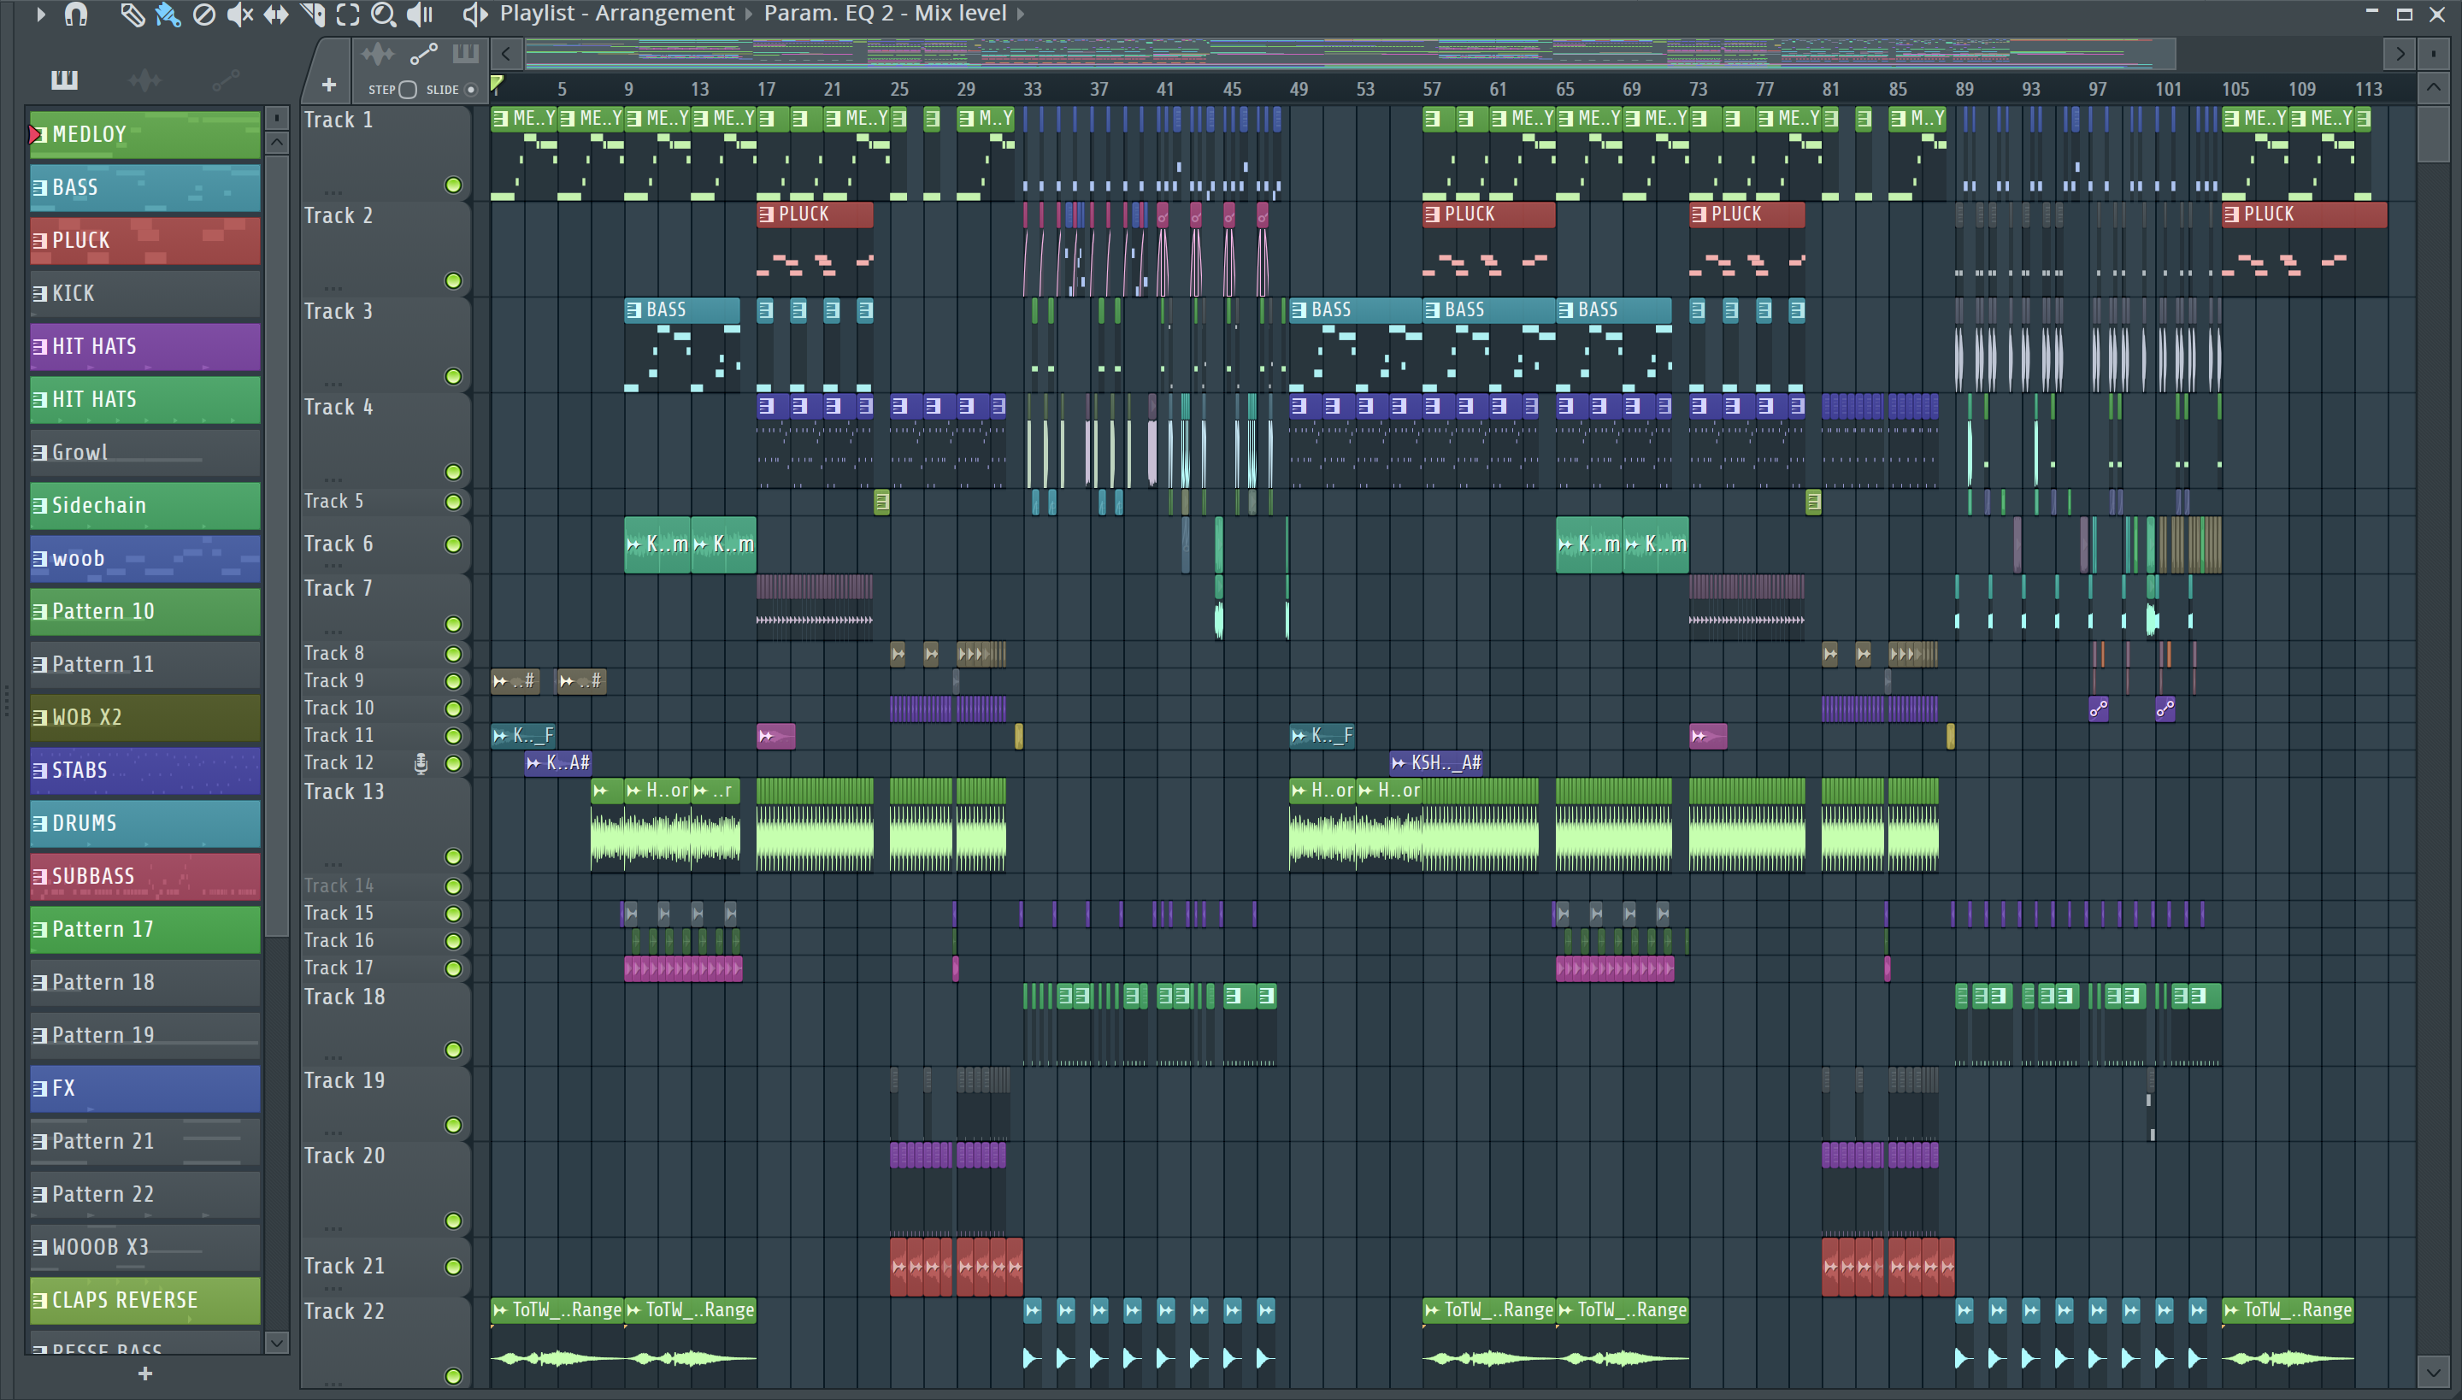The image size is (2462, 1400).
Task: Show automation clips in the picker panel
Action: pos(225,79)
